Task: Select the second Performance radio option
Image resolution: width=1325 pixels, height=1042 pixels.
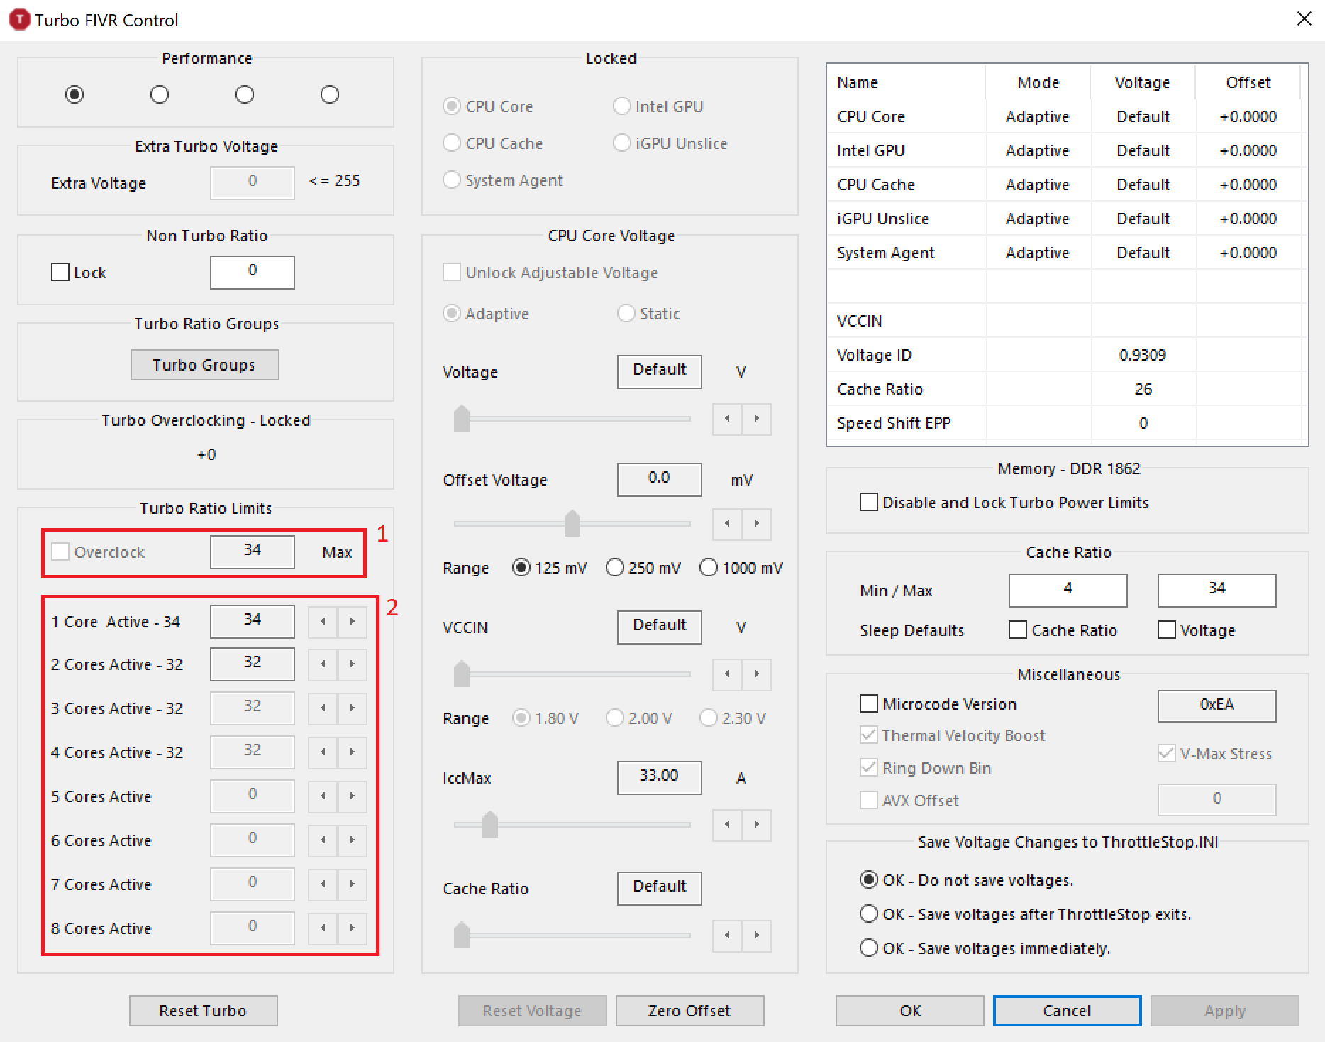Action: tap(160, 94)
